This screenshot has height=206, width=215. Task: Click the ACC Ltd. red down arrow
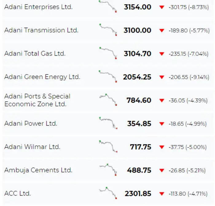162,194
